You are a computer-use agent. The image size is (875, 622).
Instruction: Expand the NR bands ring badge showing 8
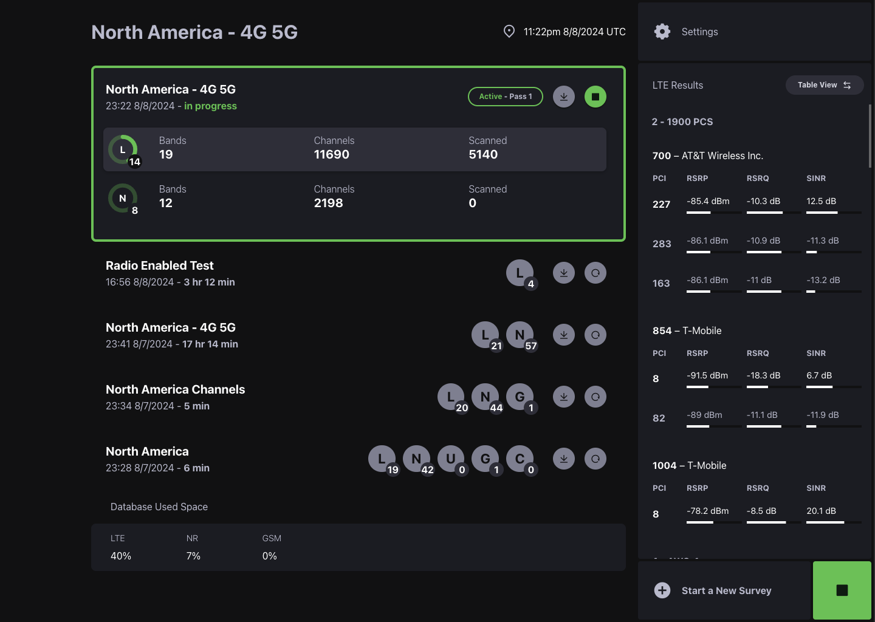122,198
